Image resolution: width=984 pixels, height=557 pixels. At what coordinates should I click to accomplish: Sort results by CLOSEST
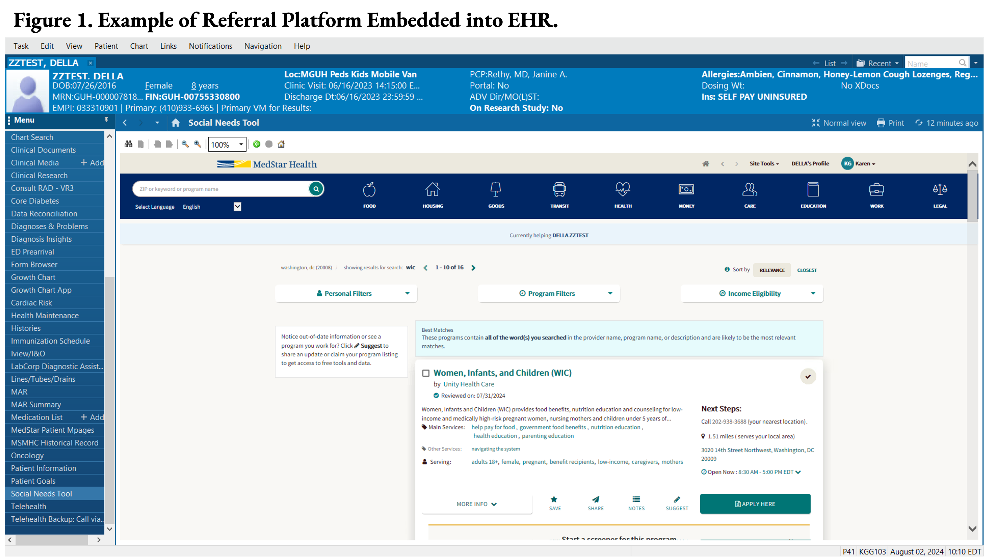(807, 270)
